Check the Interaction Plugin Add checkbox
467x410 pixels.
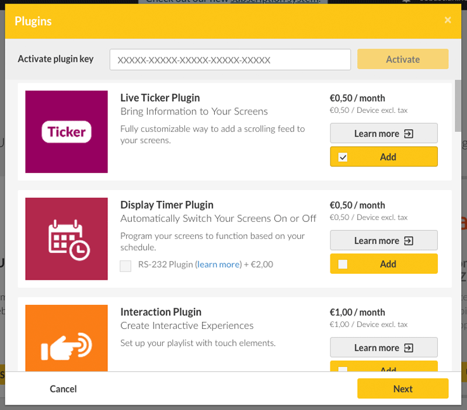(343, 369)
